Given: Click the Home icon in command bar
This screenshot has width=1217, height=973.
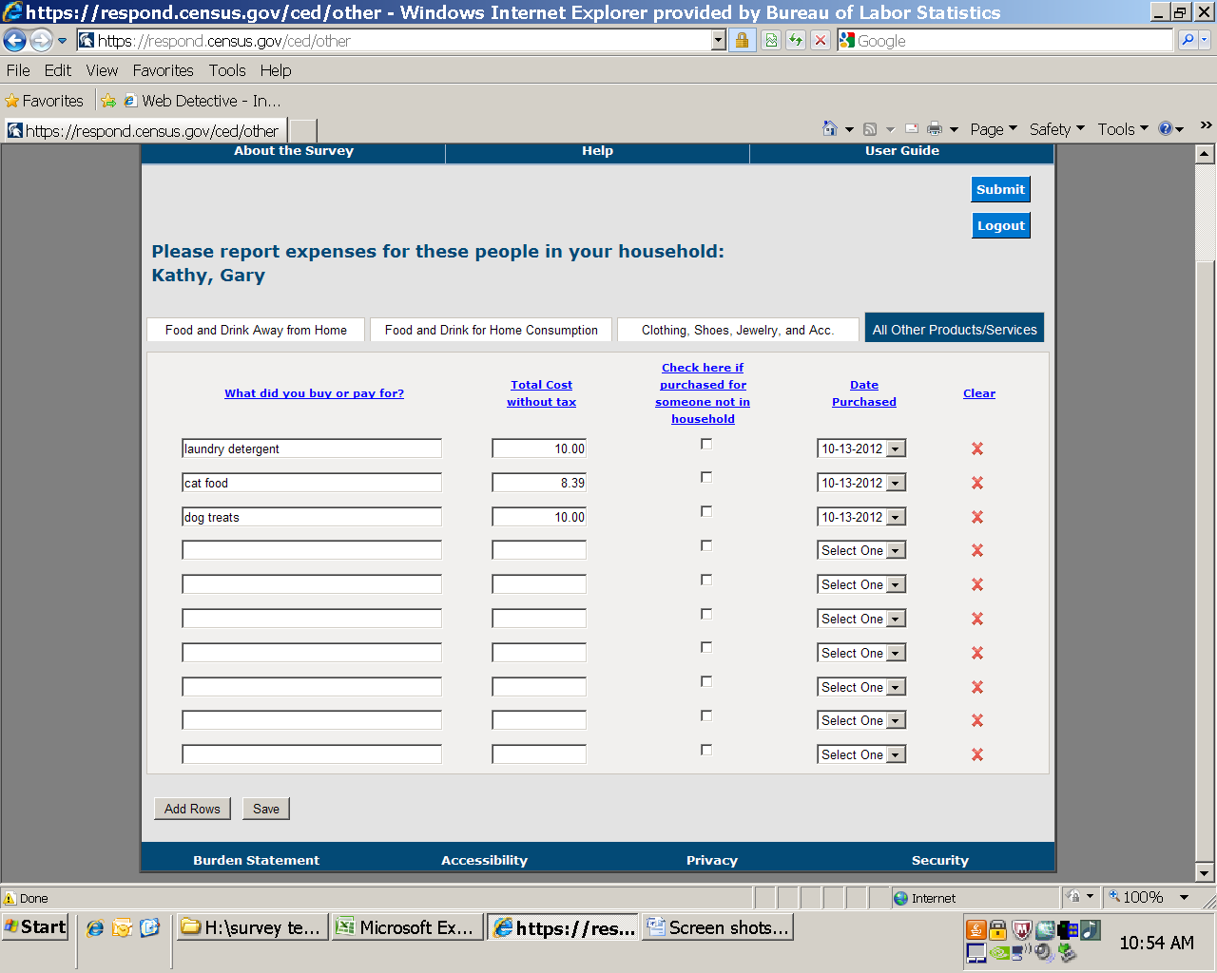Looking at the screenshot, I should (x=830, y=129).
